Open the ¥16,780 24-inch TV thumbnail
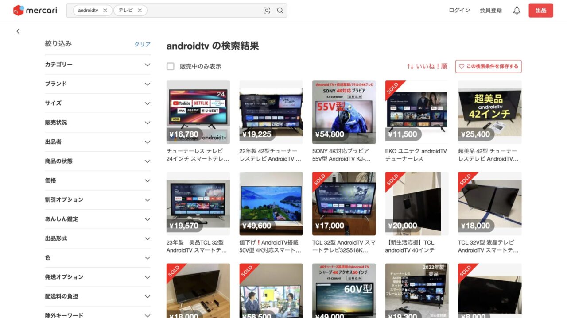Screen dimensions: 567x318 (198, 112)
